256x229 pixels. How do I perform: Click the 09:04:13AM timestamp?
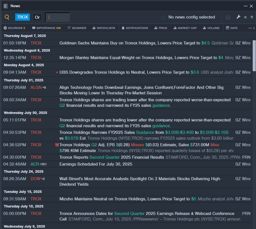15,72
